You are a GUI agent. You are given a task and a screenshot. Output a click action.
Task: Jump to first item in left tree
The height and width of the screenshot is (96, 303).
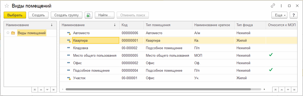[35, 90]
